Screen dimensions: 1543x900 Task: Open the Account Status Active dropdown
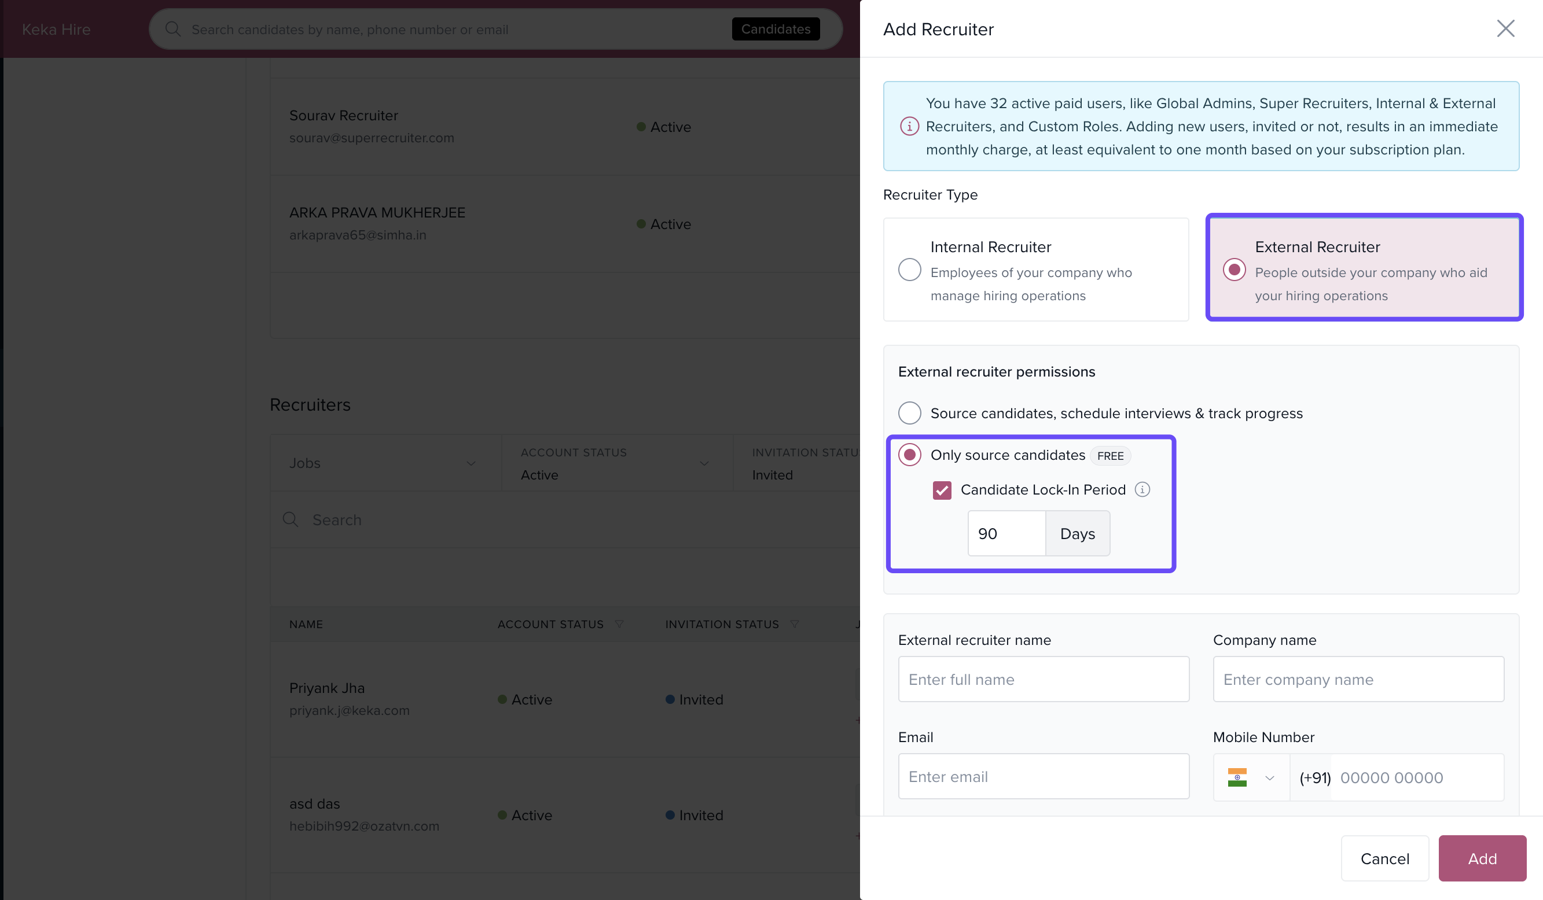[x=704, y=463]
